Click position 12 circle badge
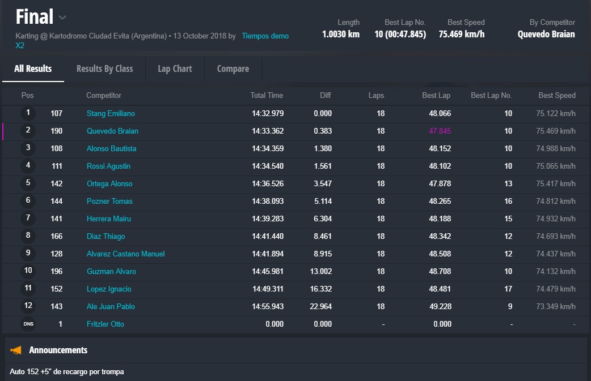 click(x=28, y=306)
